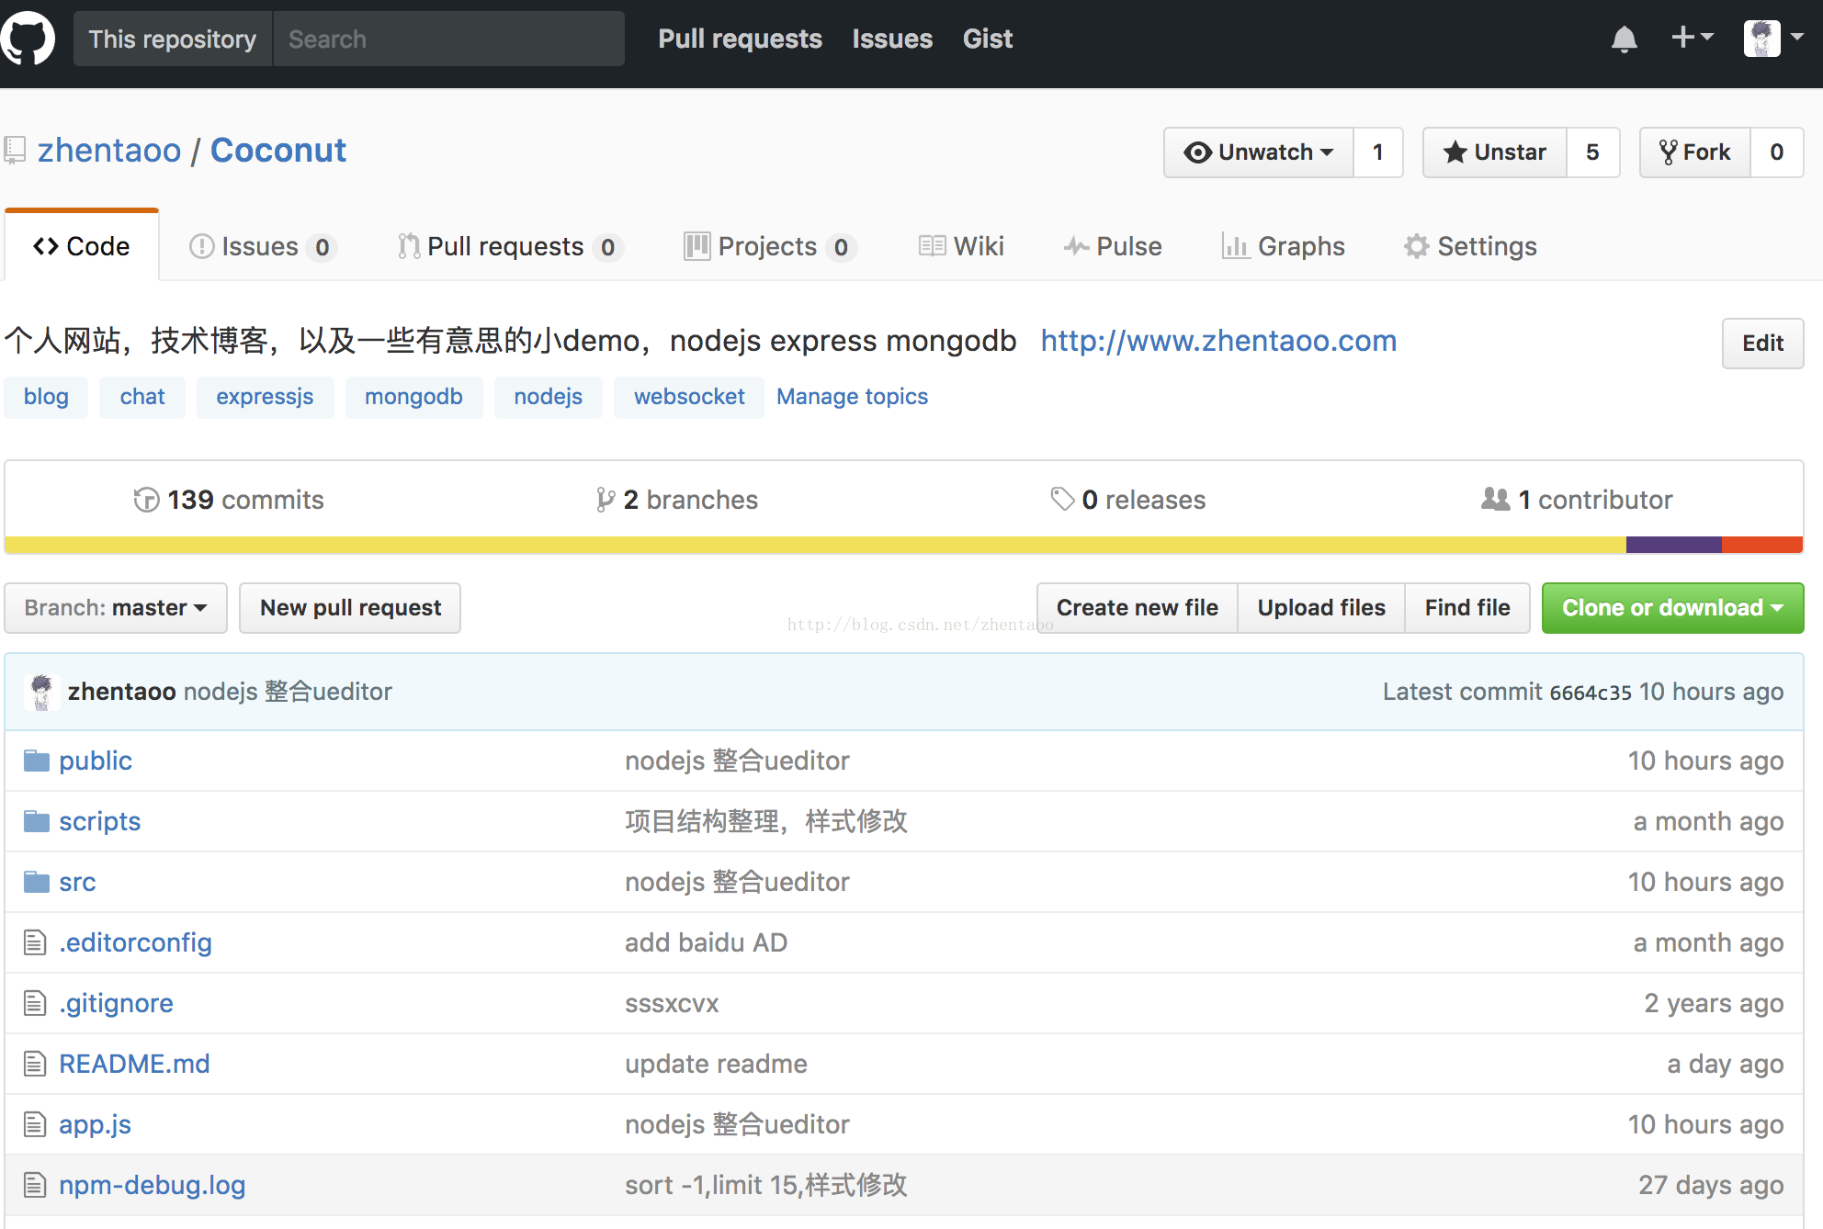Screen dimensions: 1823x1229
Task: Click the fork count 0
Action: pos(1776,152)
